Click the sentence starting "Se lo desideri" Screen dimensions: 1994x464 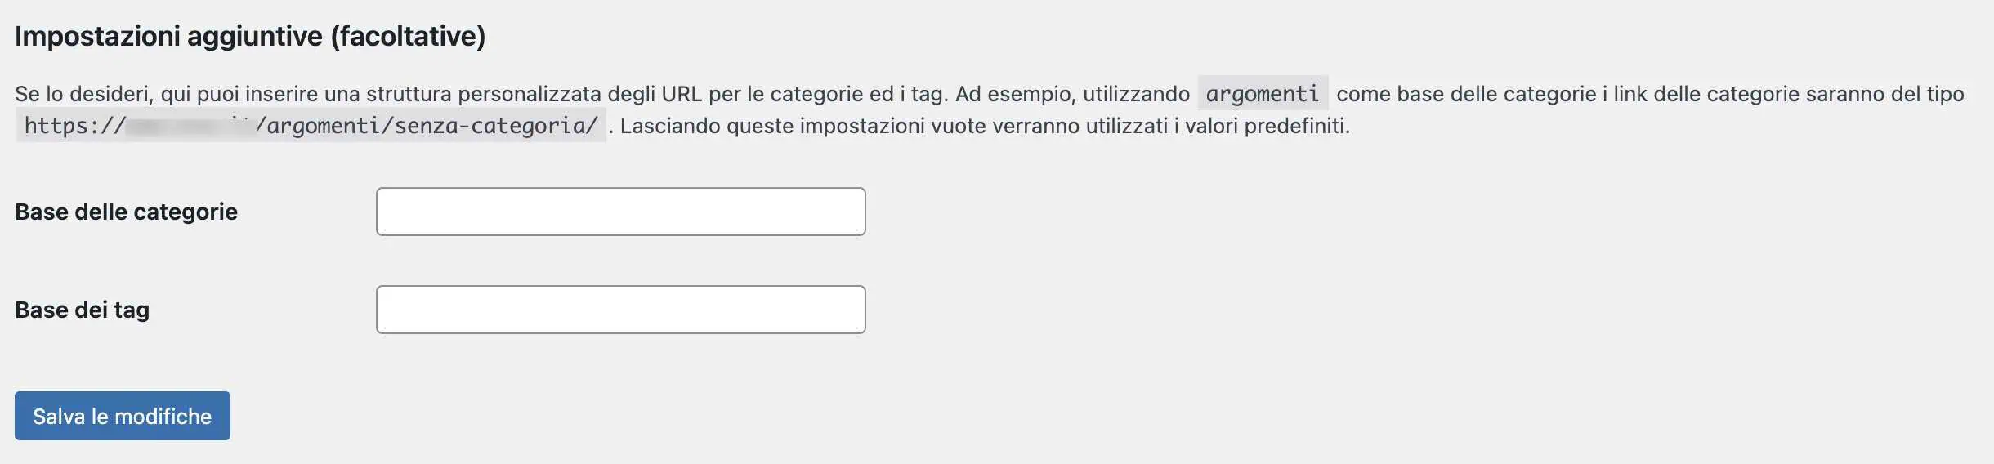(x=327, y=94)
